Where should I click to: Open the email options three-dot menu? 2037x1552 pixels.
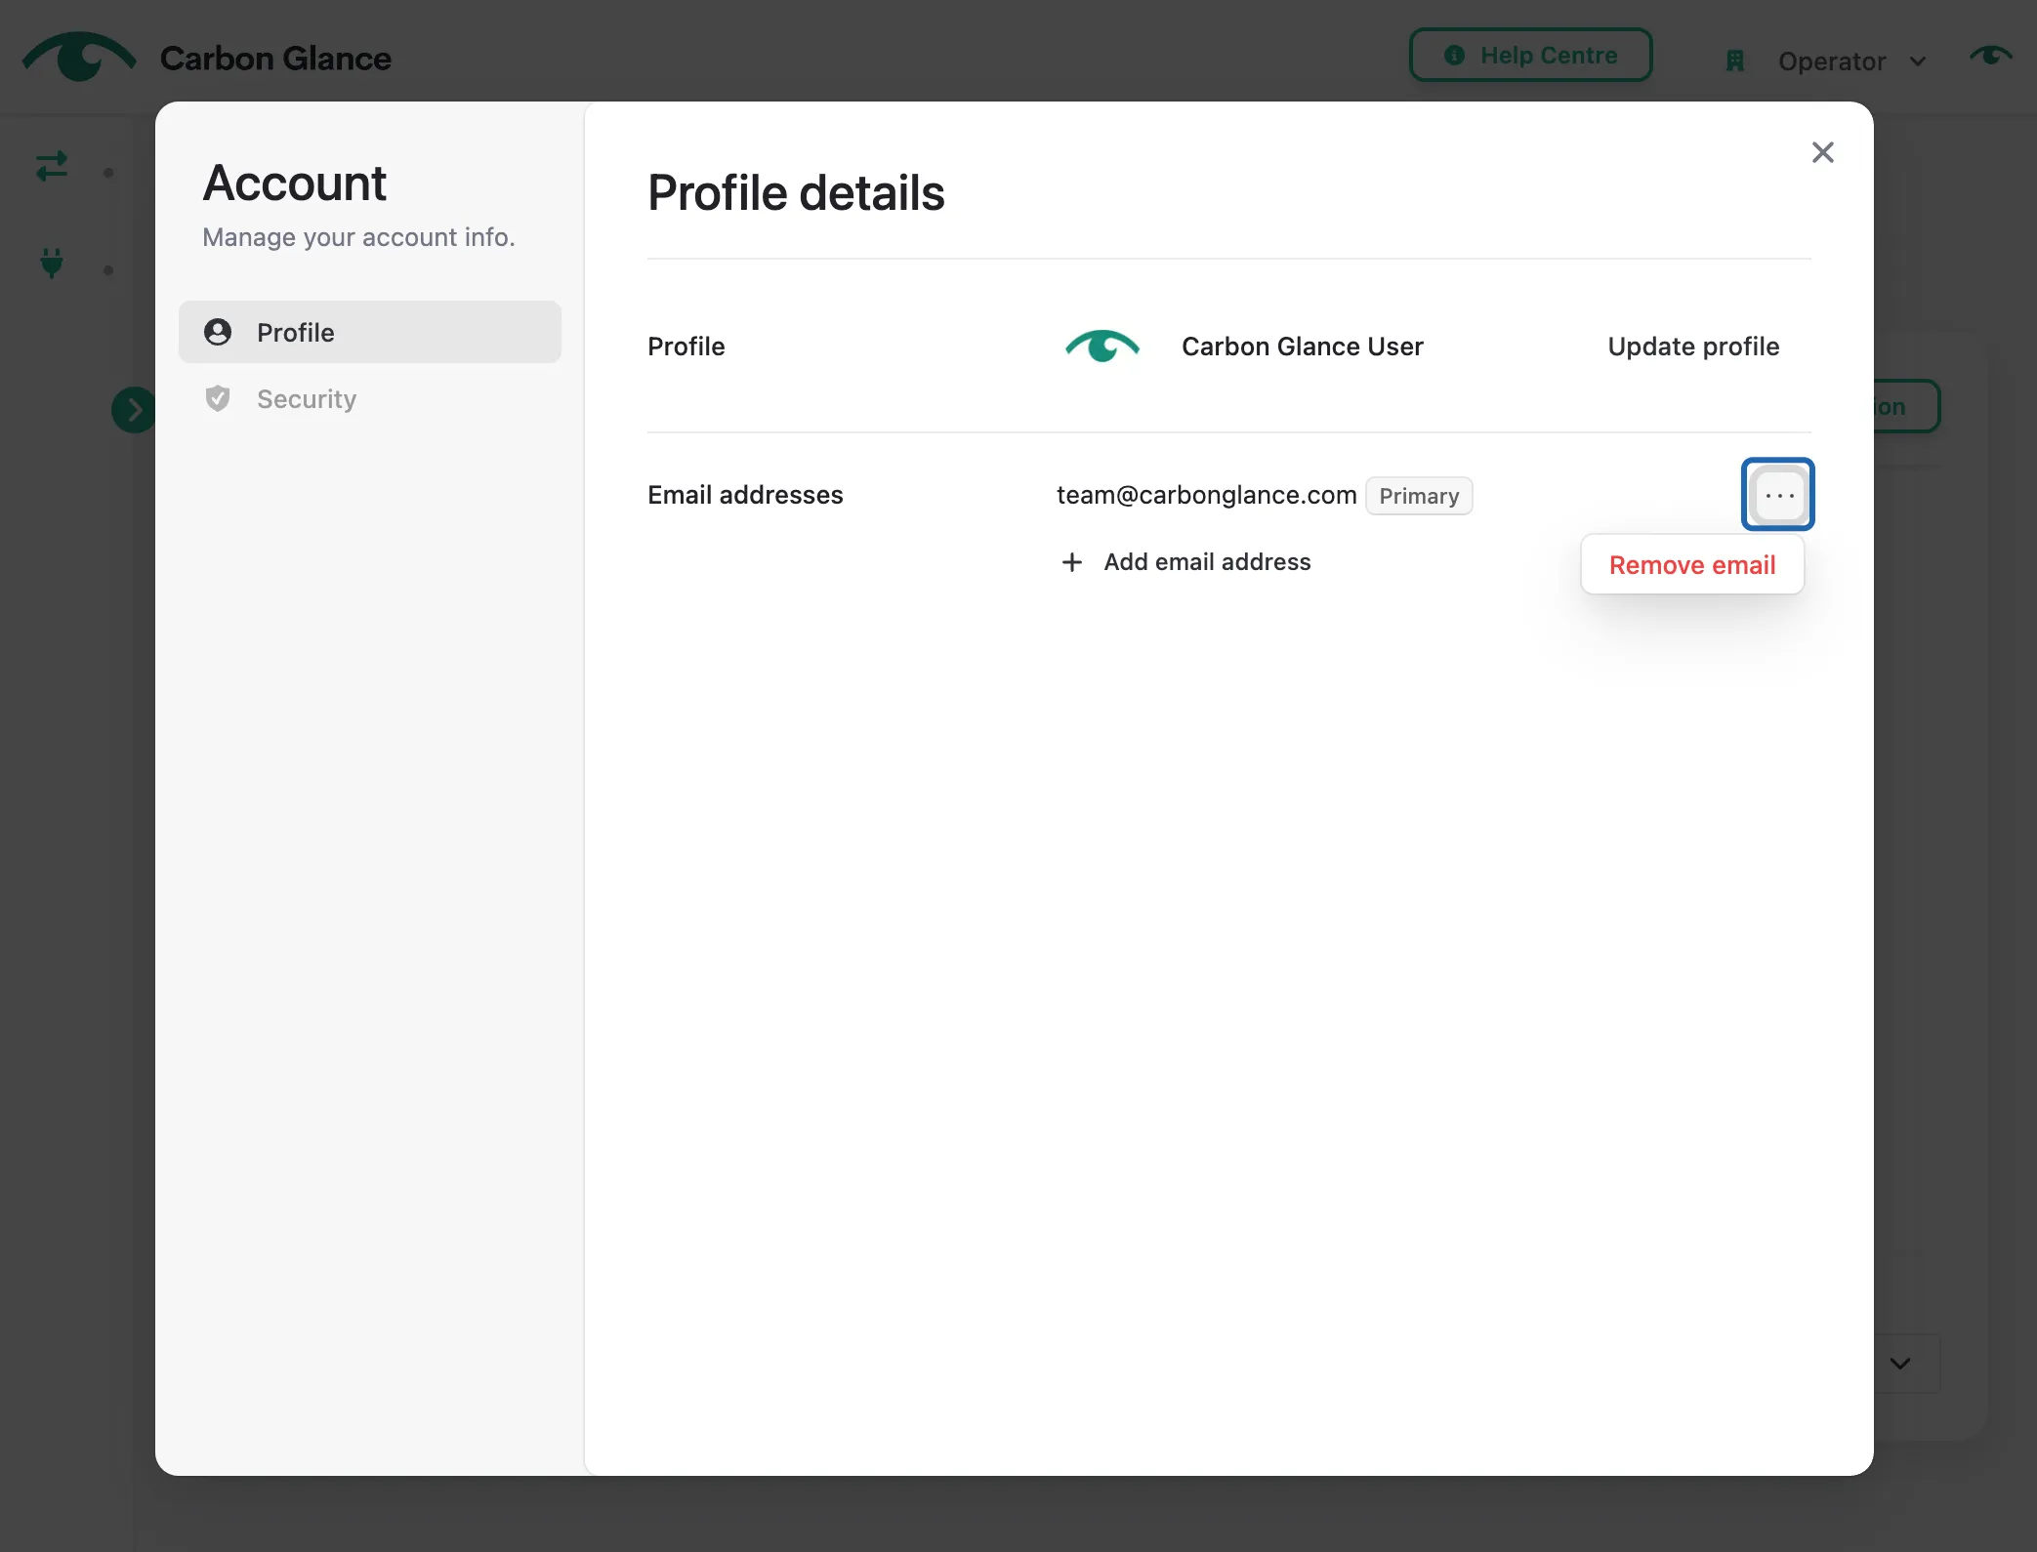[1778, 495]
